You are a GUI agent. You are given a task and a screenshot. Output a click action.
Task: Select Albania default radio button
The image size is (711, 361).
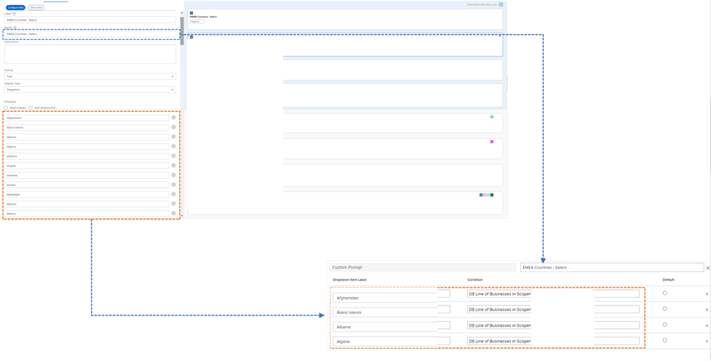(665, 325)
